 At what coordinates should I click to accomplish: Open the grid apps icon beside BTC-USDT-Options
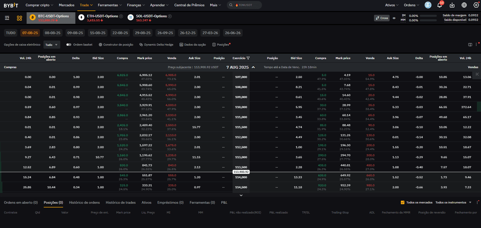19,18
